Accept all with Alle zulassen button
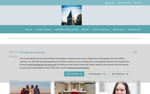 (74, 74)
